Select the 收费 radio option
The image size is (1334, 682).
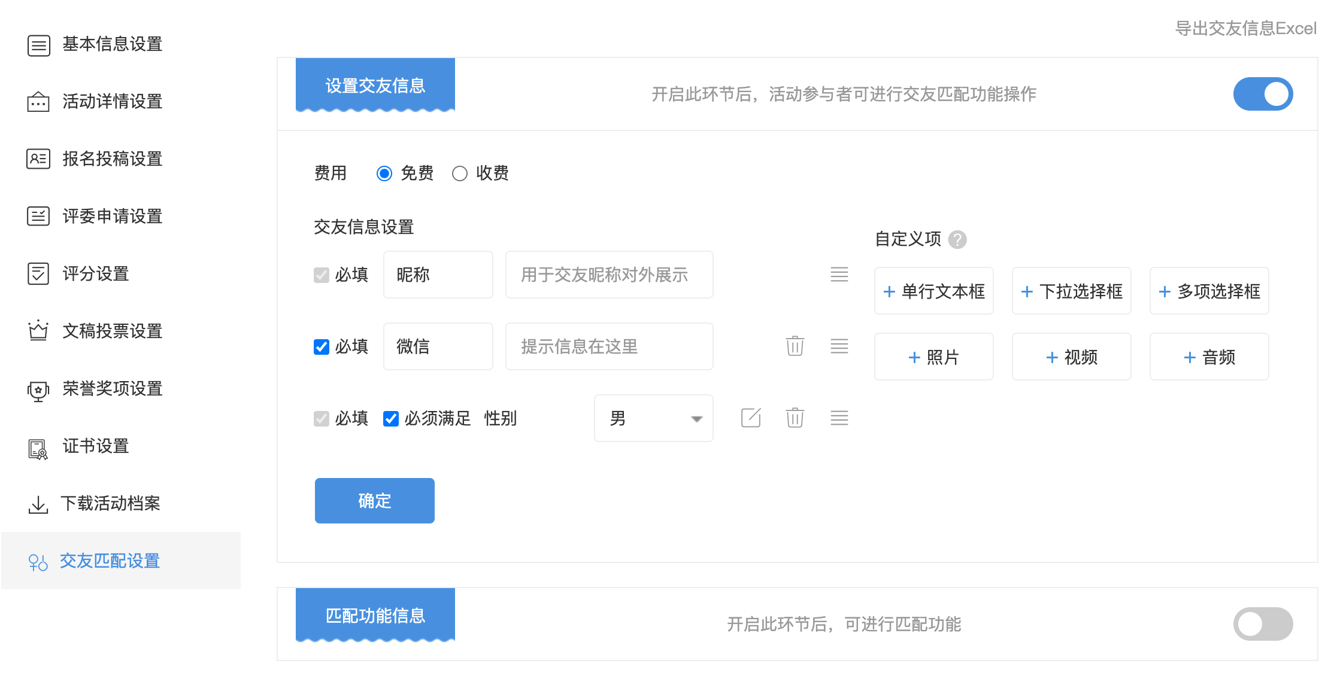tap(460, 173)
